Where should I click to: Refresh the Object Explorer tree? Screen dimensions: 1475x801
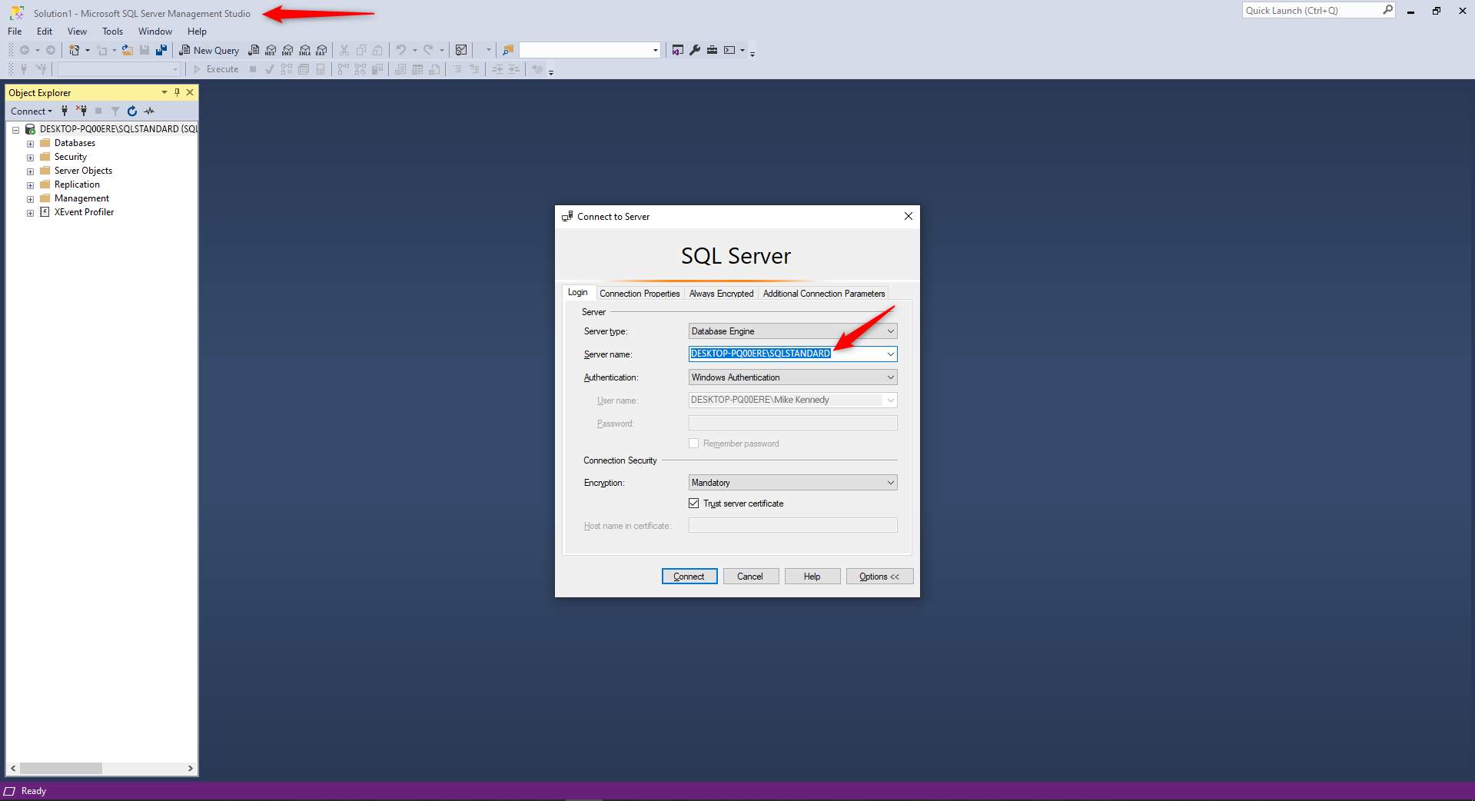[132, 111]
